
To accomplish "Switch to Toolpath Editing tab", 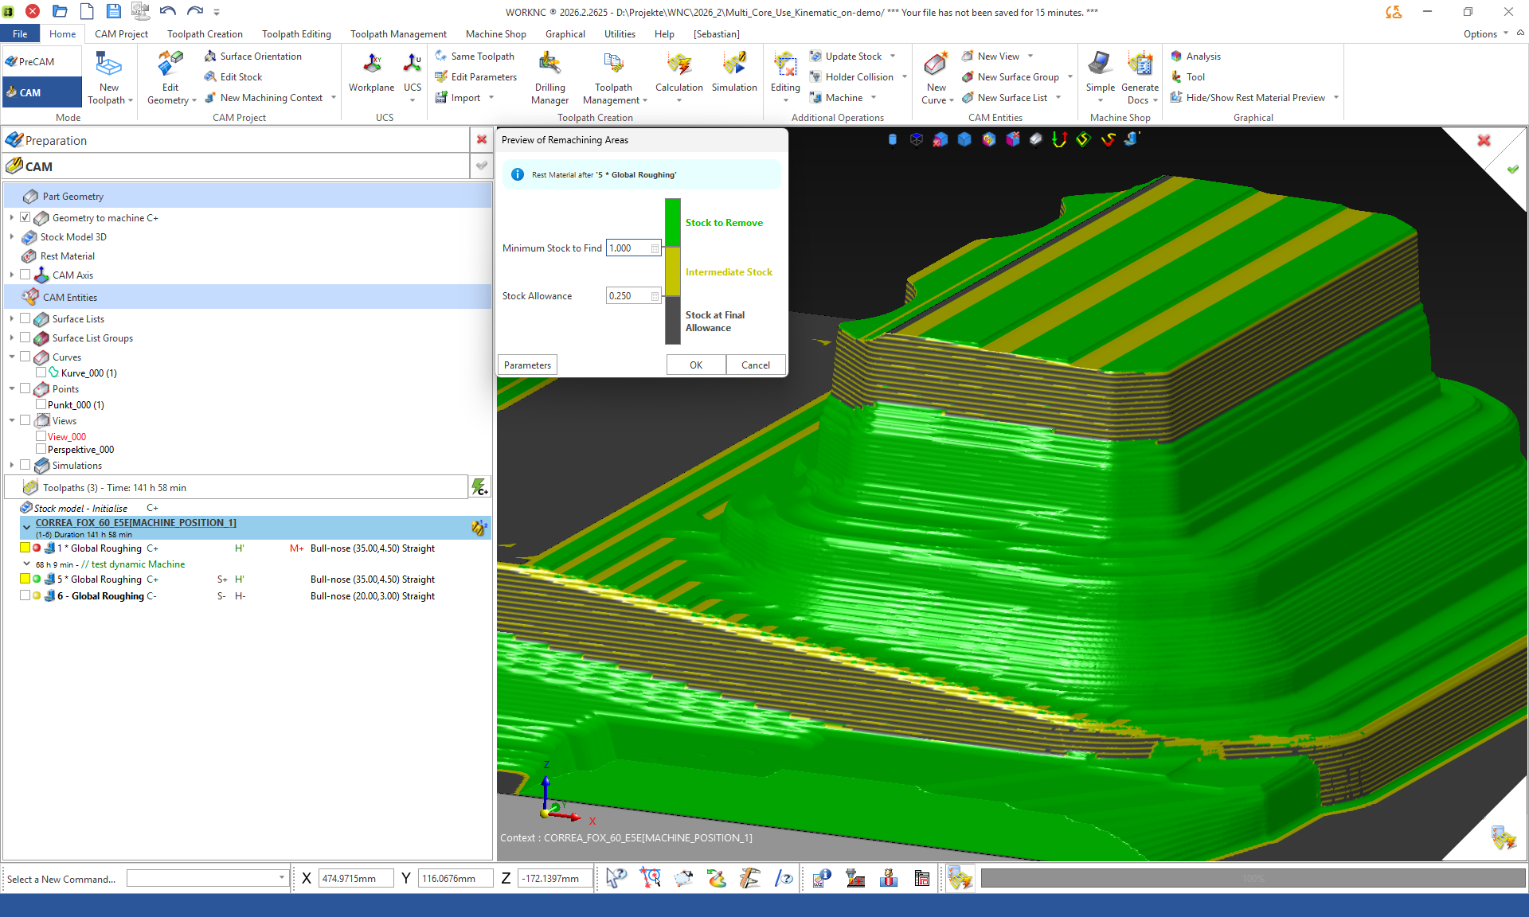I will 296,34.
